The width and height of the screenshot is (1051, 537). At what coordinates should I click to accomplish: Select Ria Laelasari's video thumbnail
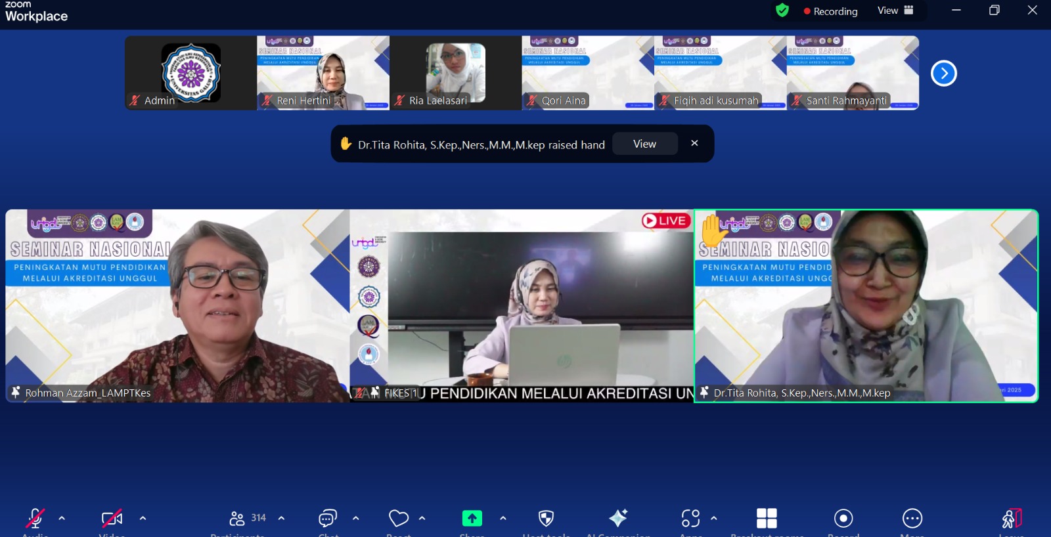coord(455,73)
